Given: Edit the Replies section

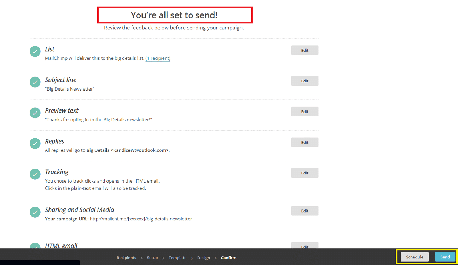Looking at the screenshot, I should coord(305,142).
